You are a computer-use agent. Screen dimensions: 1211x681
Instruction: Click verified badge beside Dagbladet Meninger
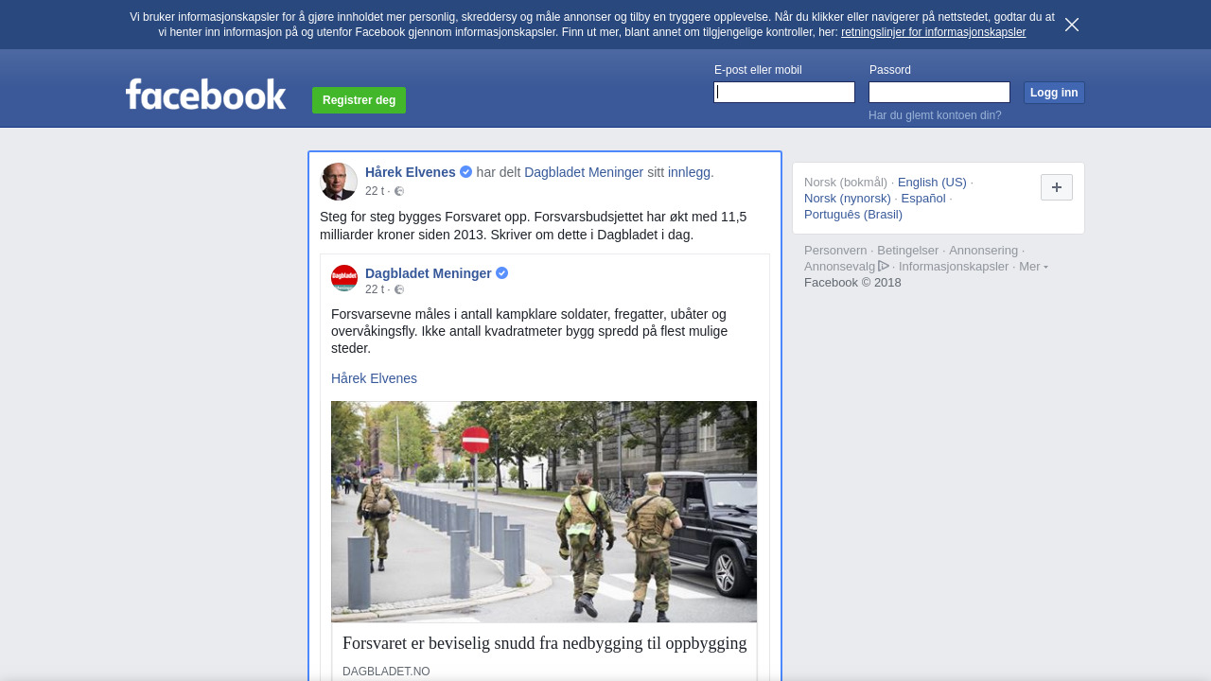pyautogui.click(x=502, y=273)
